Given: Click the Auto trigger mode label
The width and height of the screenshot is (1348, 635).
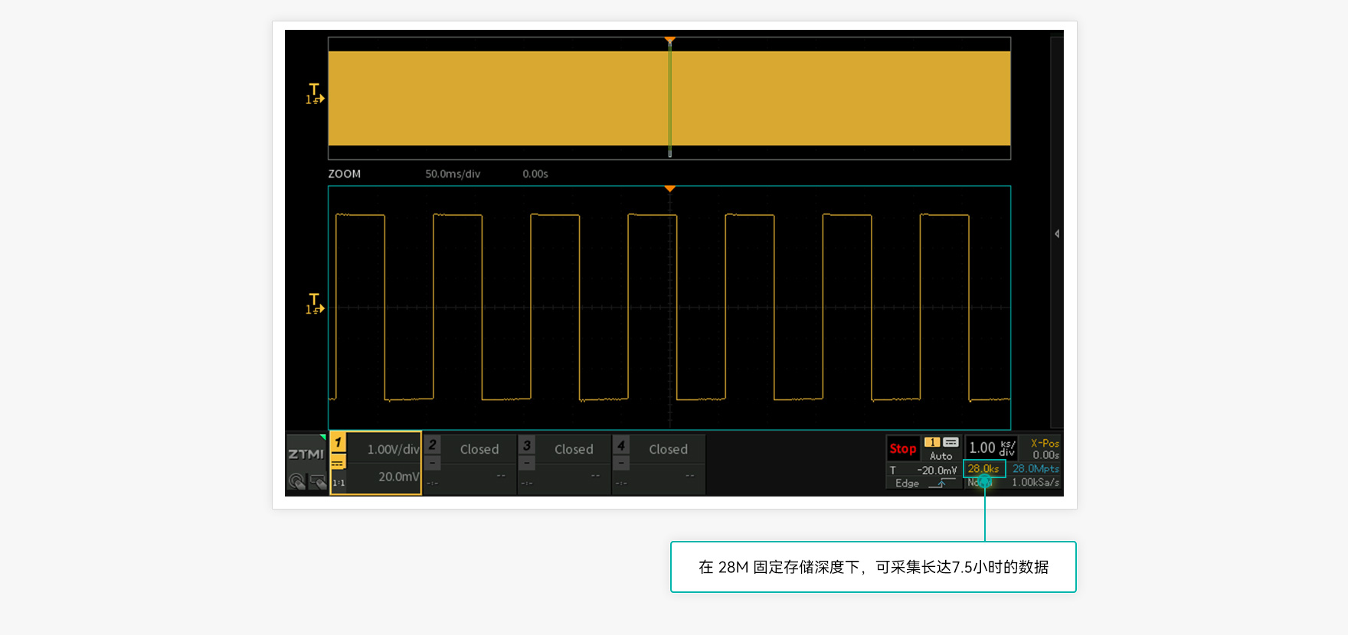Looking at the screenshot, I should [x=941, y=456].
